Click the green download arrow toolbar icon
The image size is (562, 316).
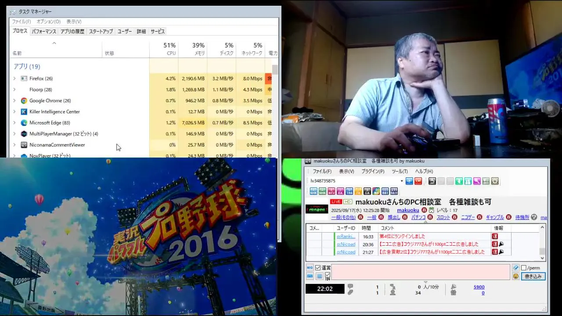point(459,181)
